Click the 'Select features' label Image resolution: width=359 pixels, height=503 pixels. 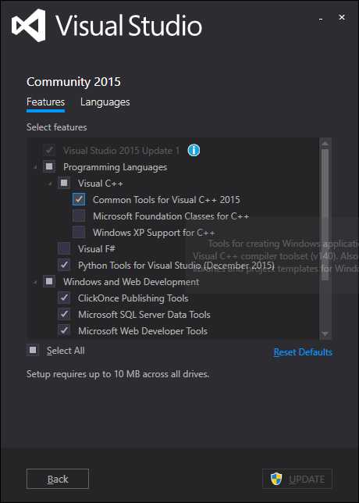pos(57,127)
